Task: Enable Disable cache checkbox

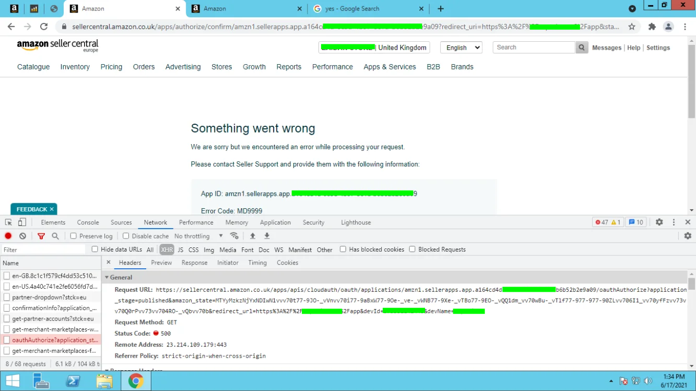Action: tap(126, 236)
